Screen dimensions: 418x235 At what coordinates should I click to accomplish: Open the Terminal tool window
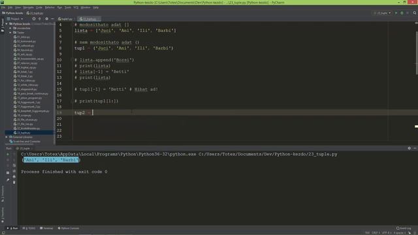[46, 228]
